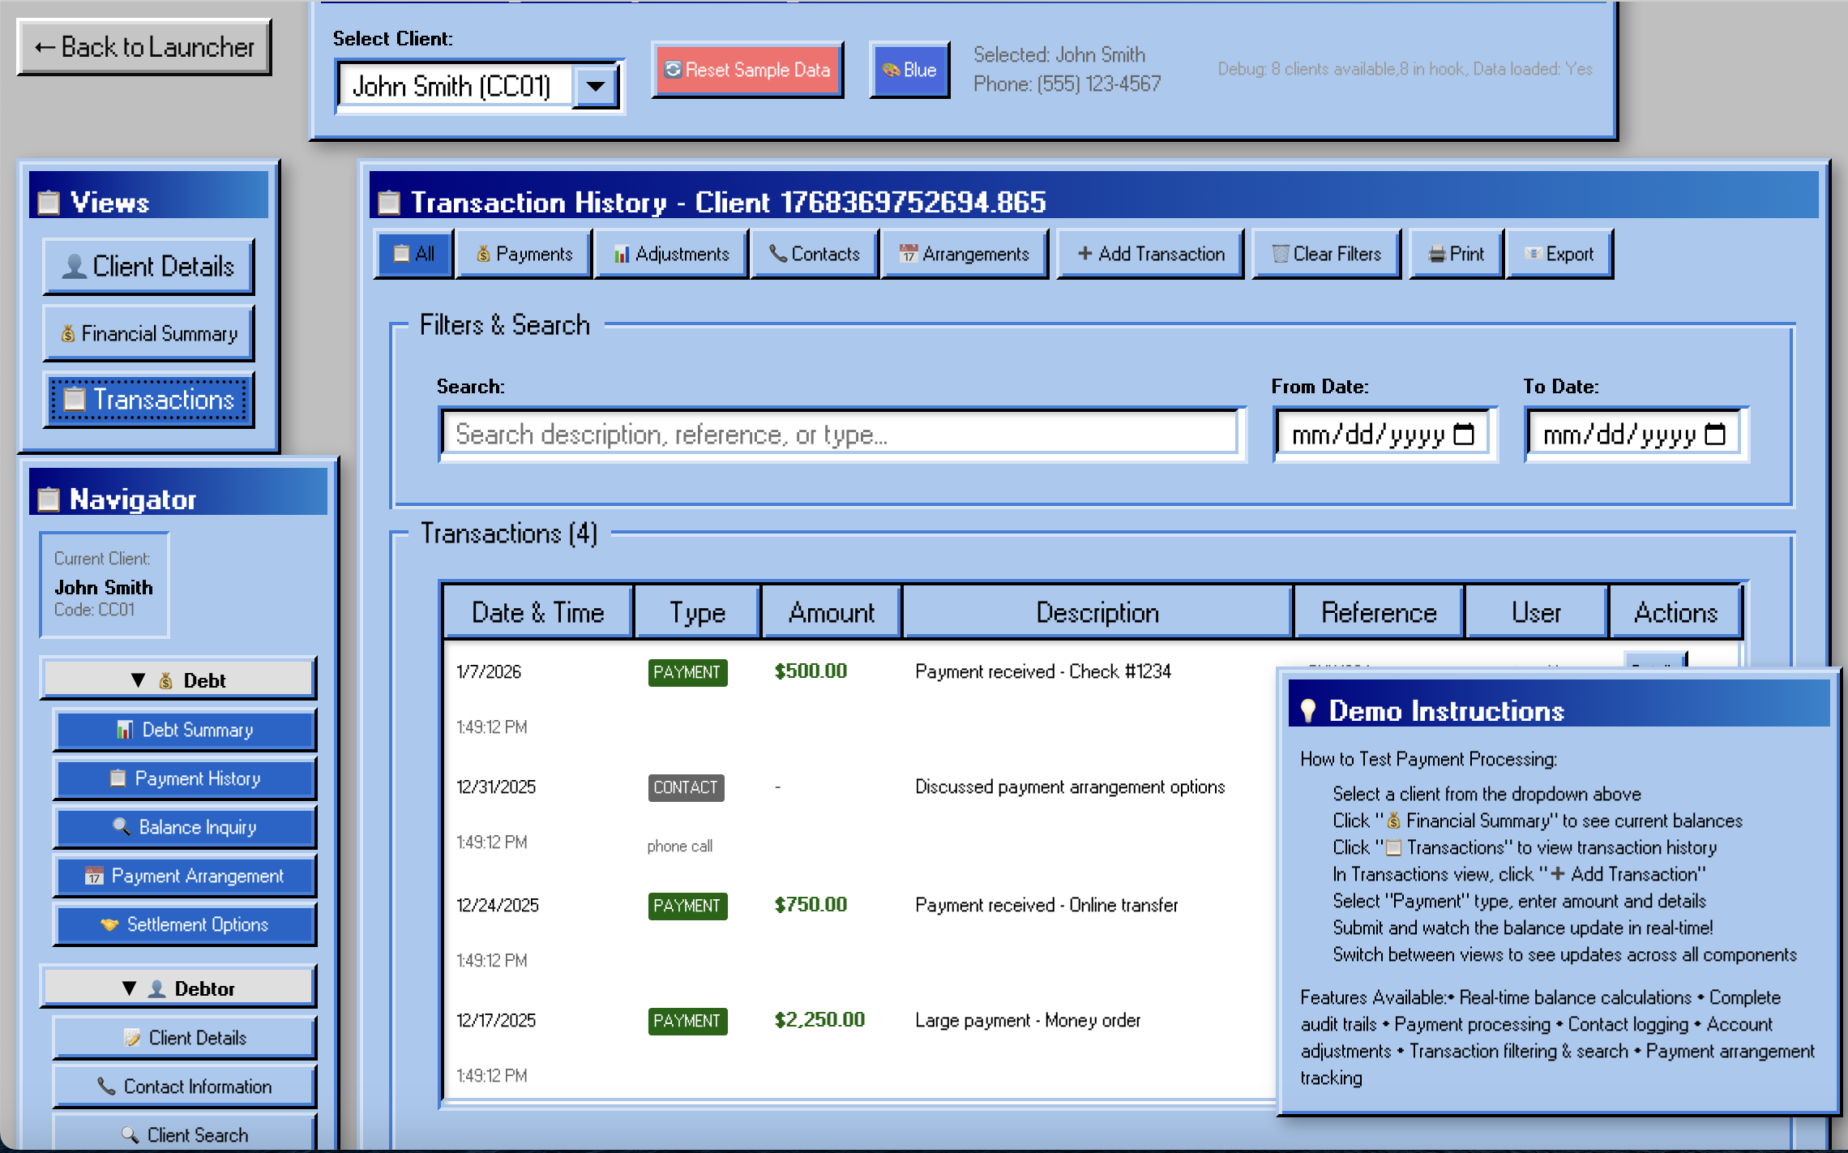The image size is (1848, 1153).
Task: Select the Adjustments filter tab
Action: tap(671, 255)
